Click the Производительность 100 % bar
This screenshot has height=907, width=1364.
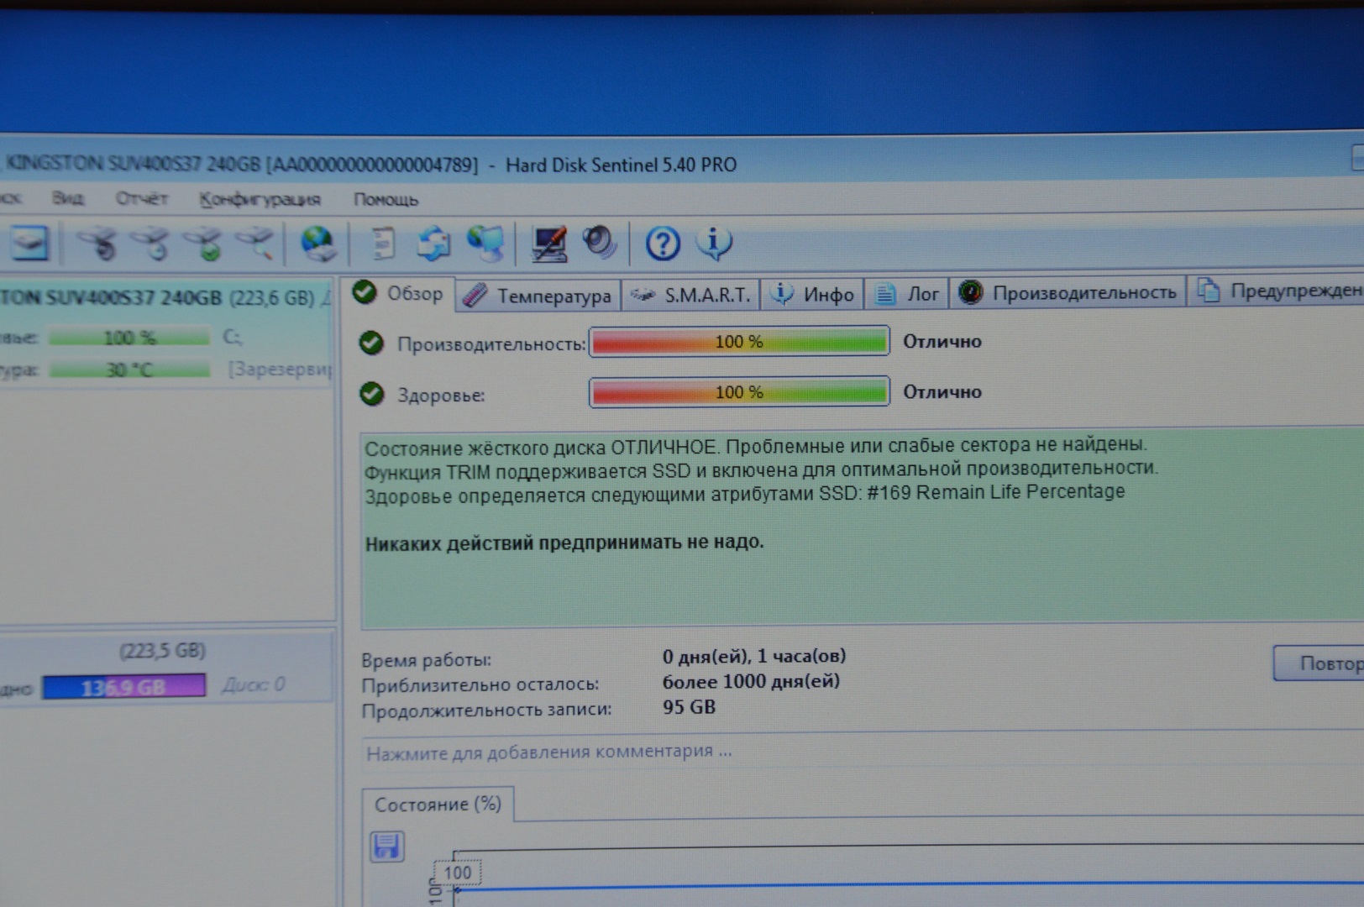coord(739,342)
